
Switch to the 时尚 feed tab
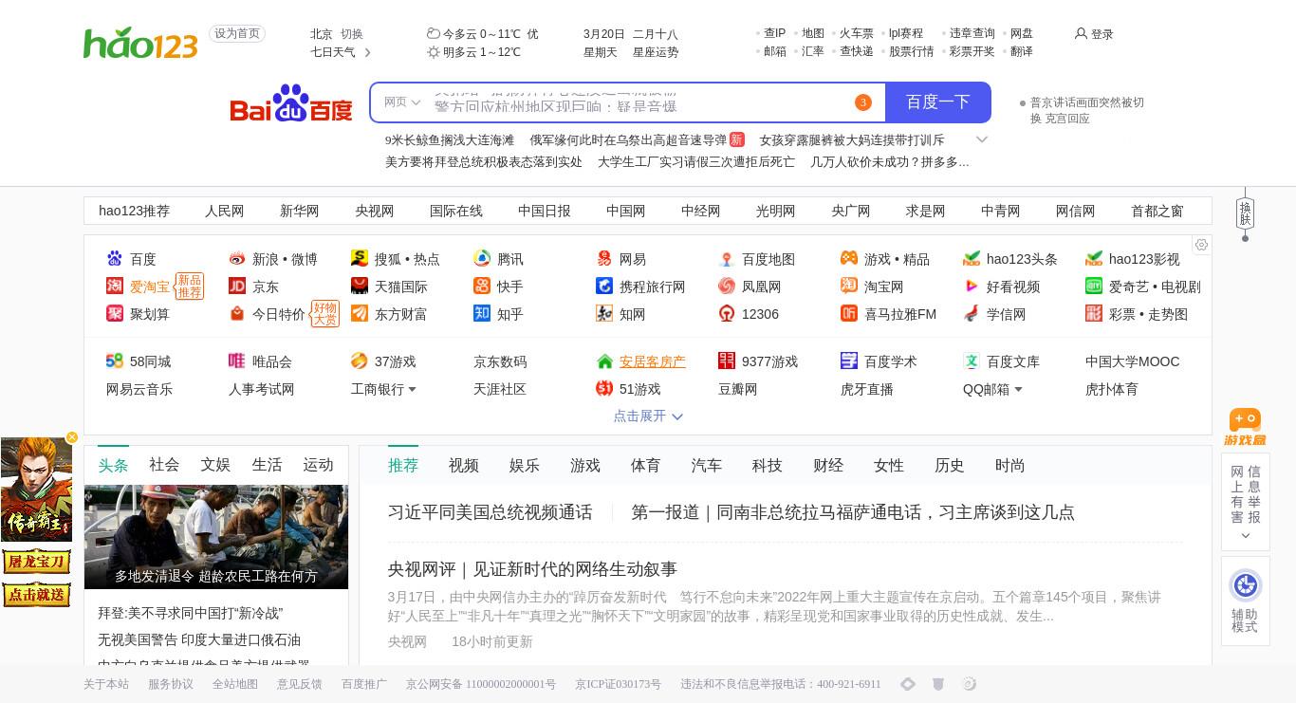coord(1010,466)
